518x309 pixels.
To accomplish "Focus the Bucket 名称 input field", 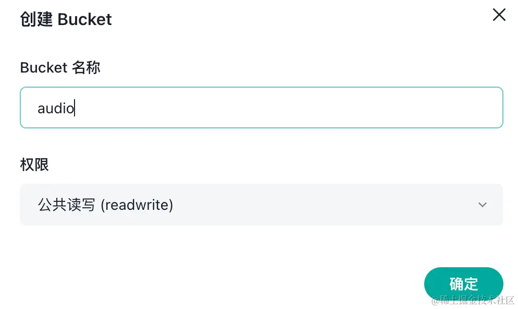I will [261, 108].
